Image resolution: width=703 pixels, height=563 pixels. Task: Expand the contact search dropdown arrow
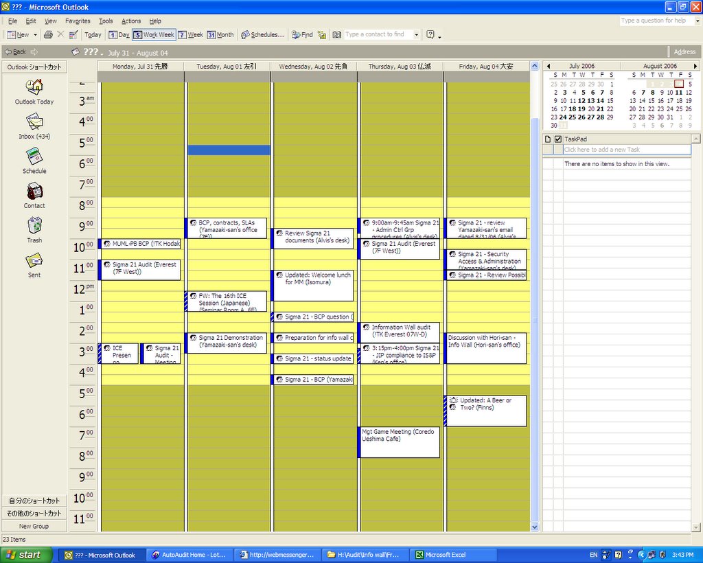click(417, 34)
